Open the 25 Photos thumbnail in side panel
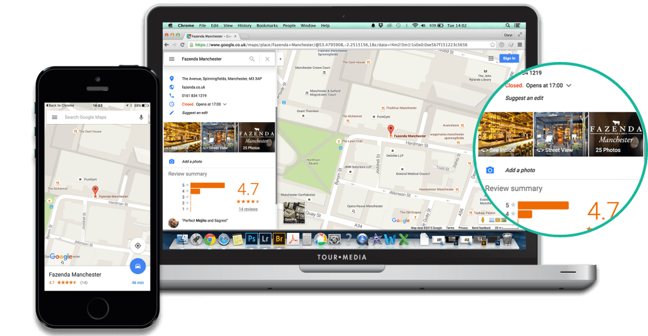The image size is (648, 336). (x=257, y=137)
